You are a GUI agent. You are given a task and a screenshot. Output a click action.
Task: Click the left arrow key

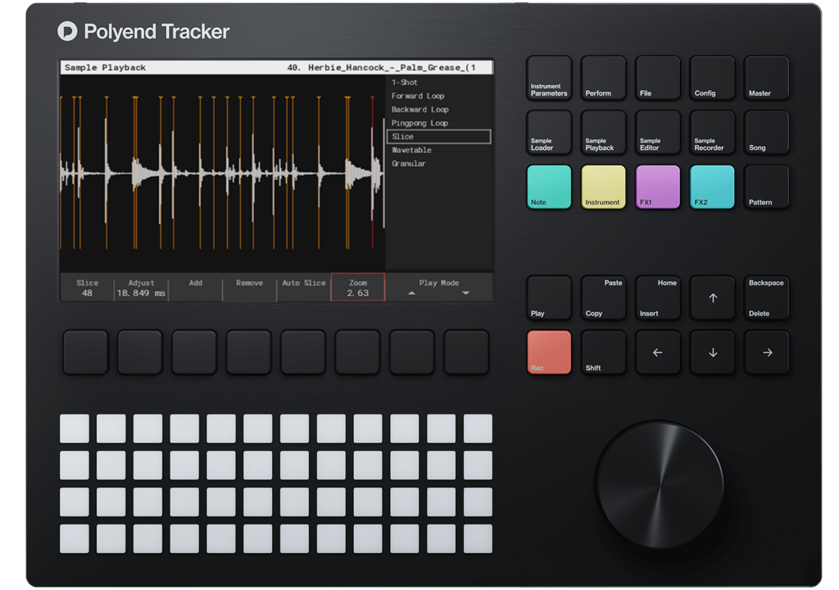[658, 352]
